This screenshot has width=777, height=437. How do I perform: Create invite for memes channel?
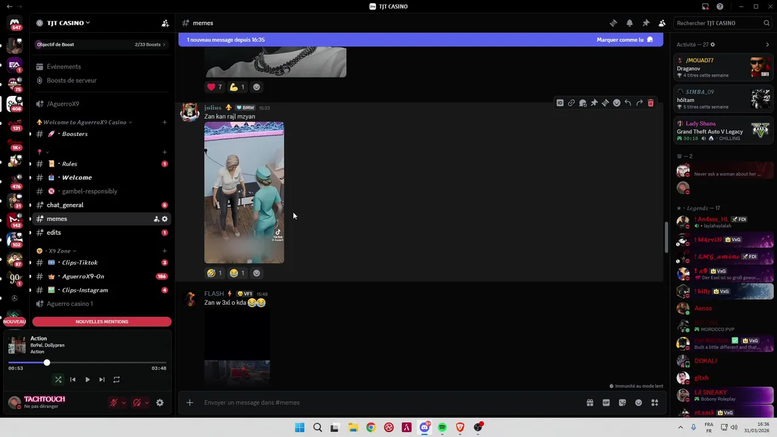pos(156,219)
